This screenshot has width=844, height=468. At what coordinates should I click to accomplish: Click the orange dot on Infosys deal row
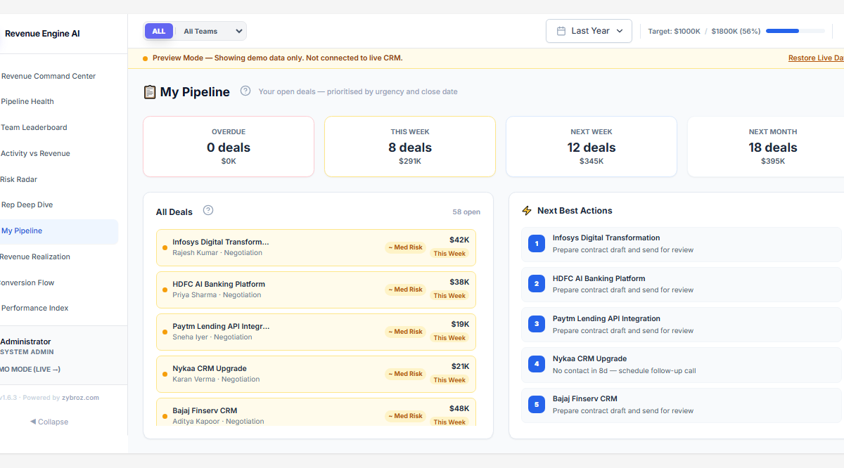click(165, 247)
